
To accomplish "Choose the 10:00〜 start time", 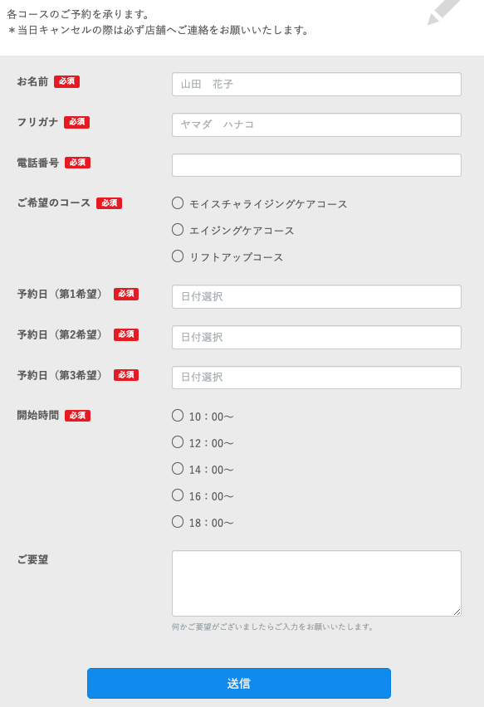I will coord(178,415).
